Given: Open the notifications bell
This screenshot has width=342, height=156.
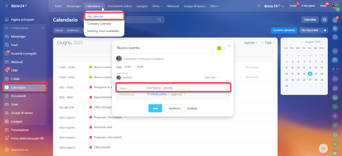Looking at the screenshot, I should 335,20.
